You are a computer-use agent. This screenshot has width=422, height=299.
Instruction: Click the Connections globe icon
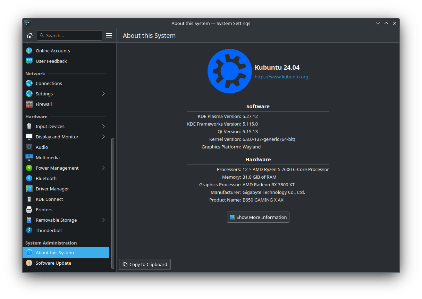click(29, 83)
